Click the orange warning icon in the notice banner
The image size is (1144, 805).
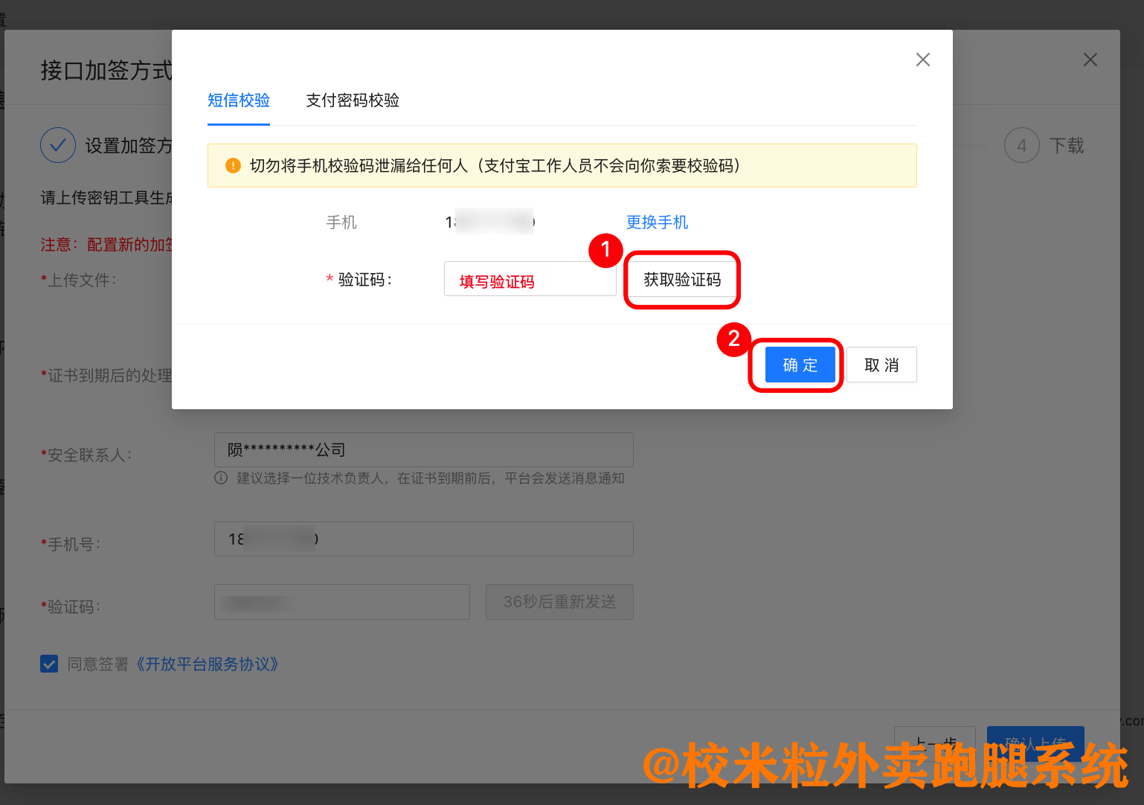pos(233,166)
